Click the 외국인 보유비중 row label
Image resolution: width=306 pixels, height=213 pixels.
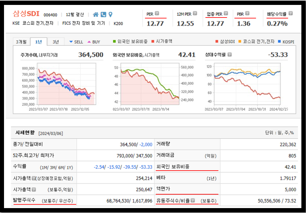coord(173,167)
